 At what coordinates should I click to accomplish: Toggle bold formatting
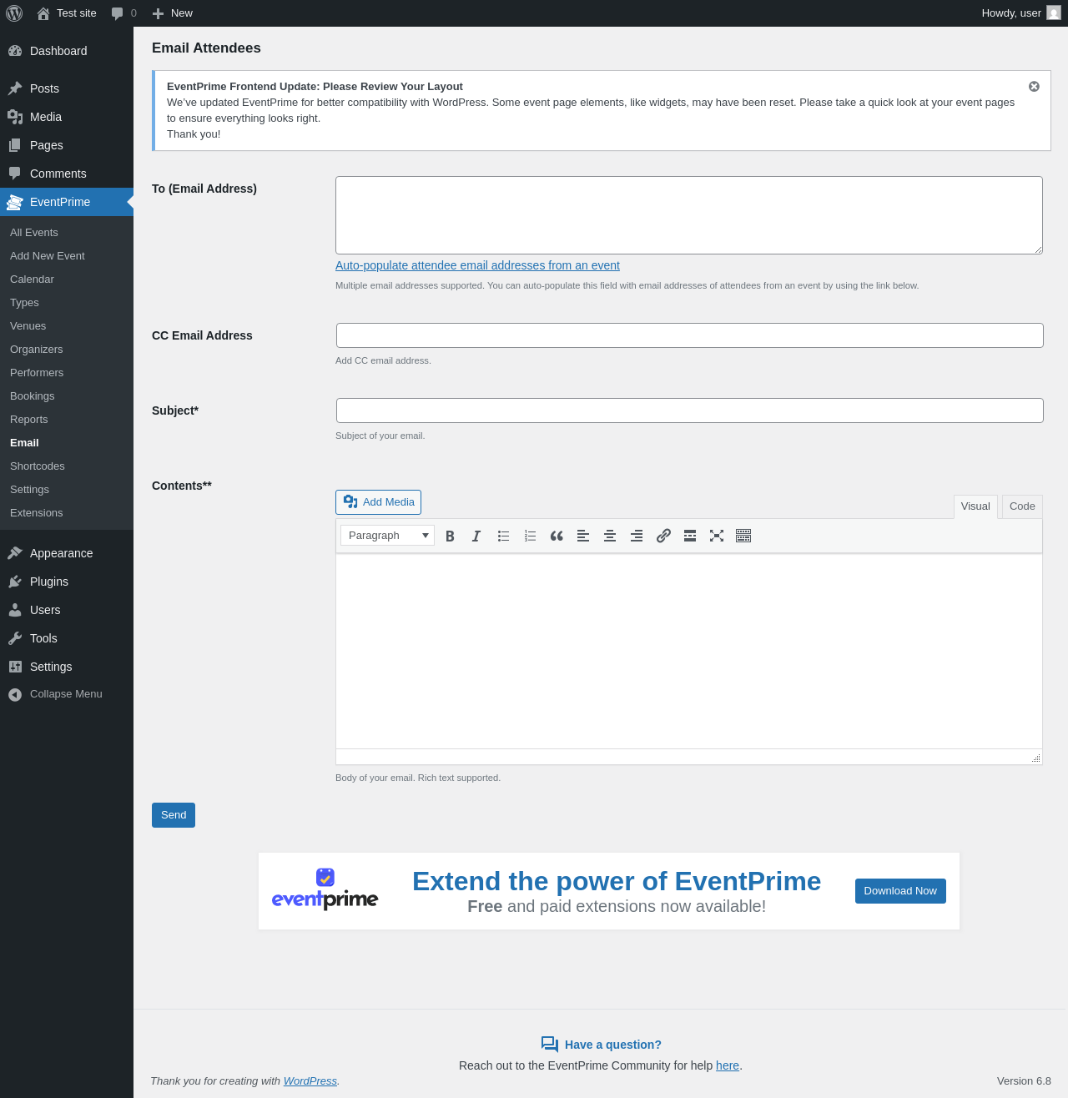click(x=450, y=536)
